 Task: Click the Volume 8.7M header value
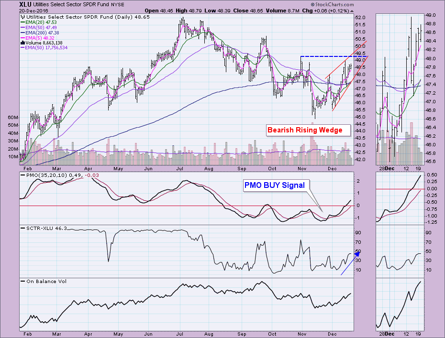[283, 11]
